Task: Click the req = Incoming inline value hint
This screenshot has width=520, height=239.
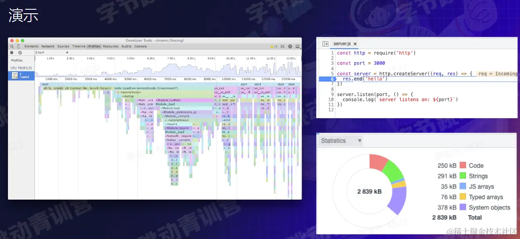Action: tap(497, 73)
